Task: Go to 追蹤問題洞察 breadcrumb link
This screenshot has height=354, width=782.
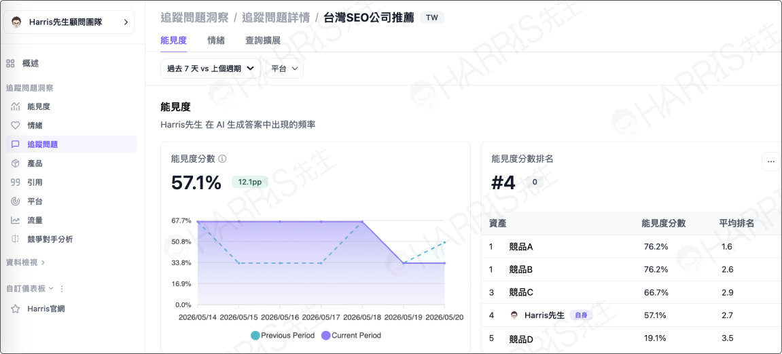Action: [194, 18]
